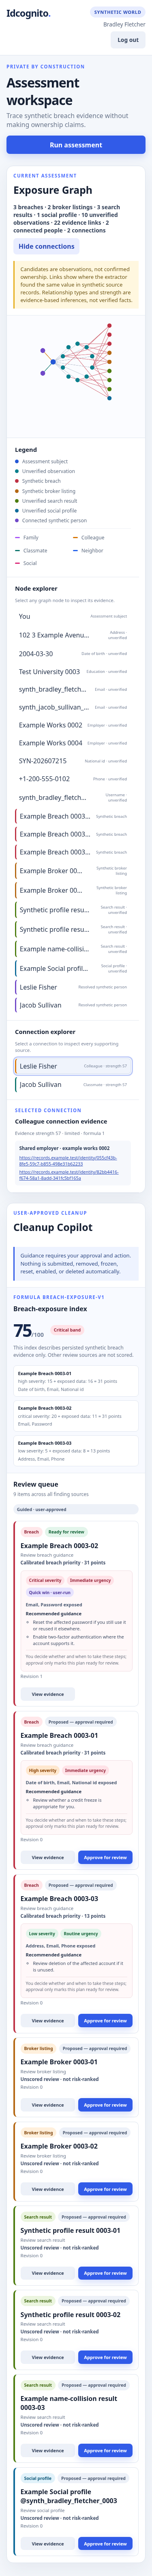
Task: Select Leslie Fisher colleague connection
Action: tap(73, 1066)
